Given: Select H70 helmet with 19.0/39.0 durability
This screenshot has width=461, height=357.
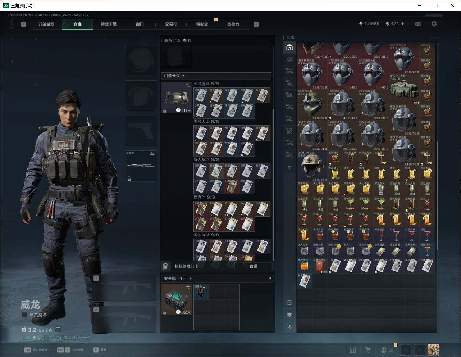Looking at the screenshot, I should click(312, 74).
